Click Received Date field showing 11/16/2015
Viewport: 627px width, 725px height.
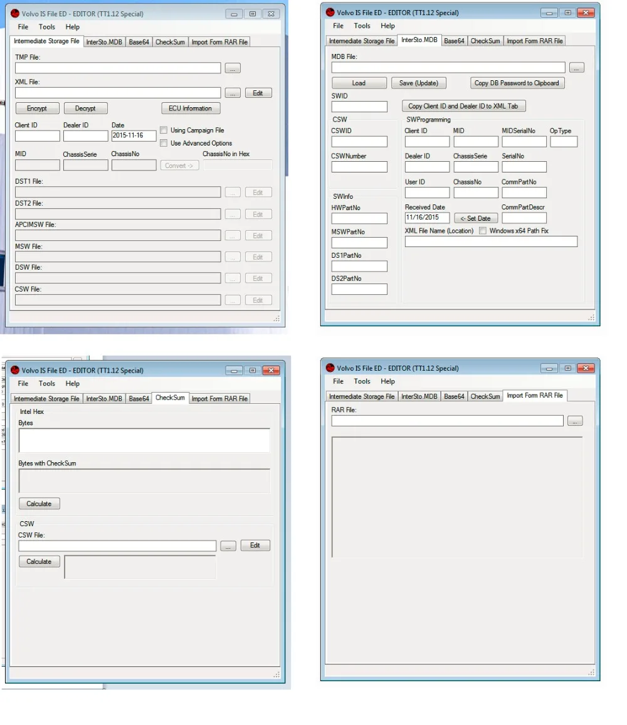coord(427,218)
